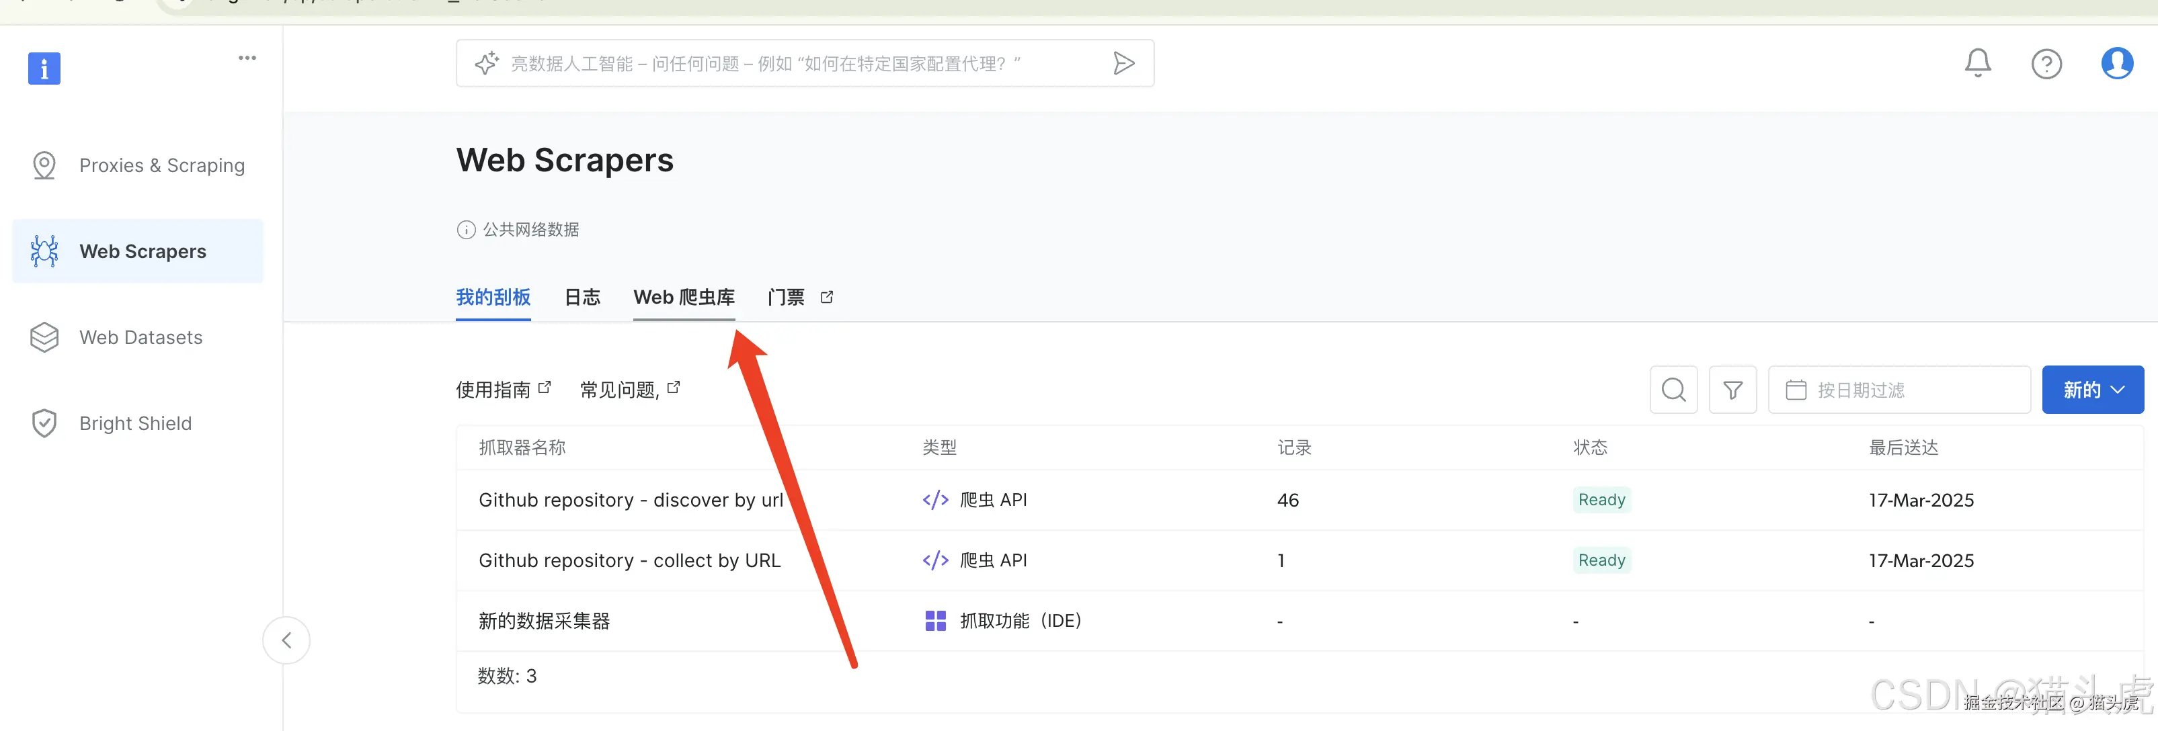Click the send arrow in AI search bar
The width and height of the screenshot is (2158, 731).
(1123, 62)
